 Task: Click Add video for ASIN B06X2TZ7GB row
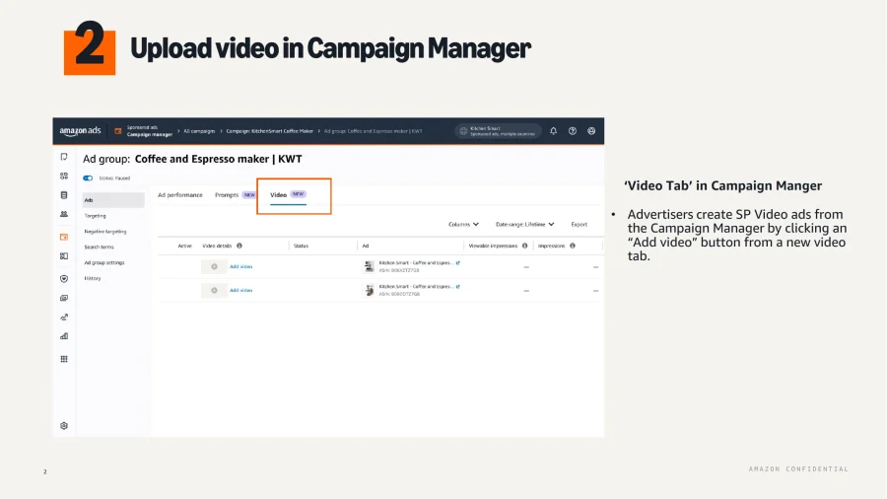point(241,266)
